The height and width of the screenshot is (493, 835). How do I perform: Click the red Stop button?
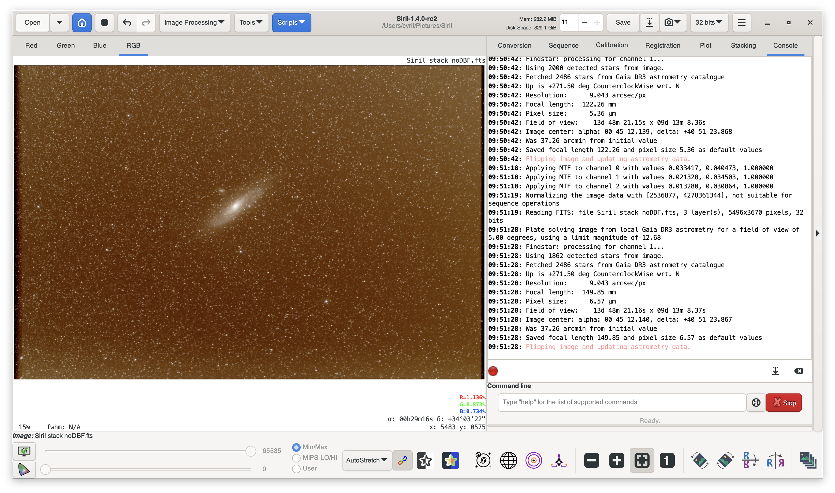[x=784, y=403]
